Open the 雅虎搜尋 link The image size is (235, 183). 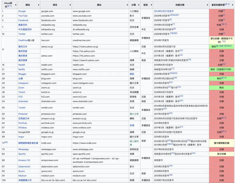point(23,60)
